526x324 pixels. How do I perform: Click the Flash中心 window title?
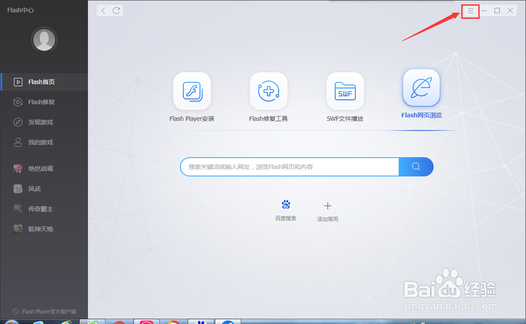[x=20, y=10]
